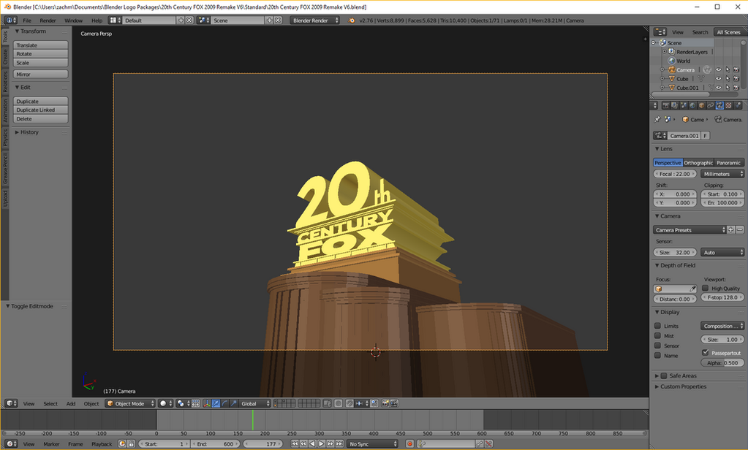Click the OpenGL render animation clapper icon
Screen dimensions: 748x450
(x=394, y=403)
